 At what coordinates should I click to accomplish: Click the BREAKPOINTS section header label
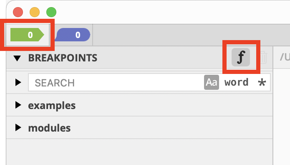tap(63, 58)
